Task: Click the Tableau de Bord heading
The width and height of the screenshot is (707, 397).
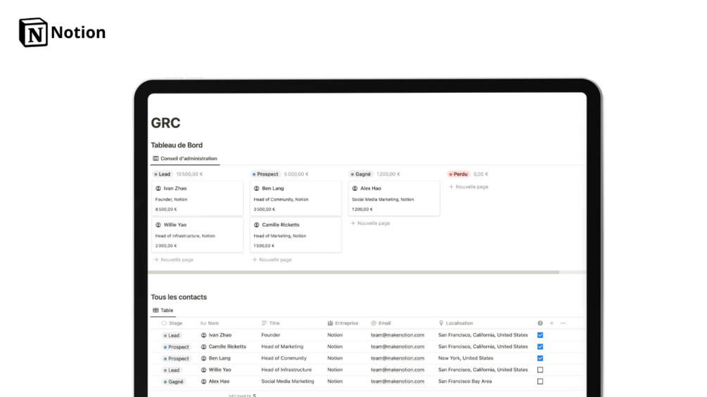Action: [177, 145]
